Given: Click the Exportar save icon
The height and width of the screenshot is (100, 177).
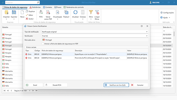Looking at the screenshot, I should (x=14, y=12).
